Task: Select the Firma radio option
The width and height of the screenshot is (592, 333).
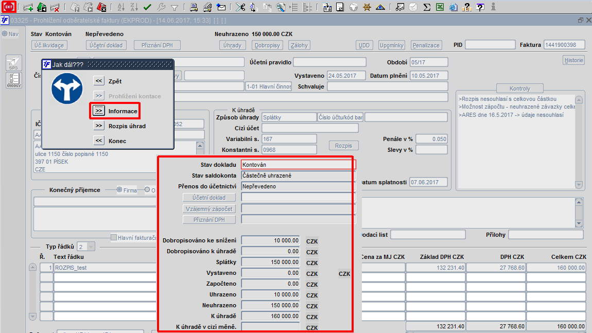Action: click(120, 190)
